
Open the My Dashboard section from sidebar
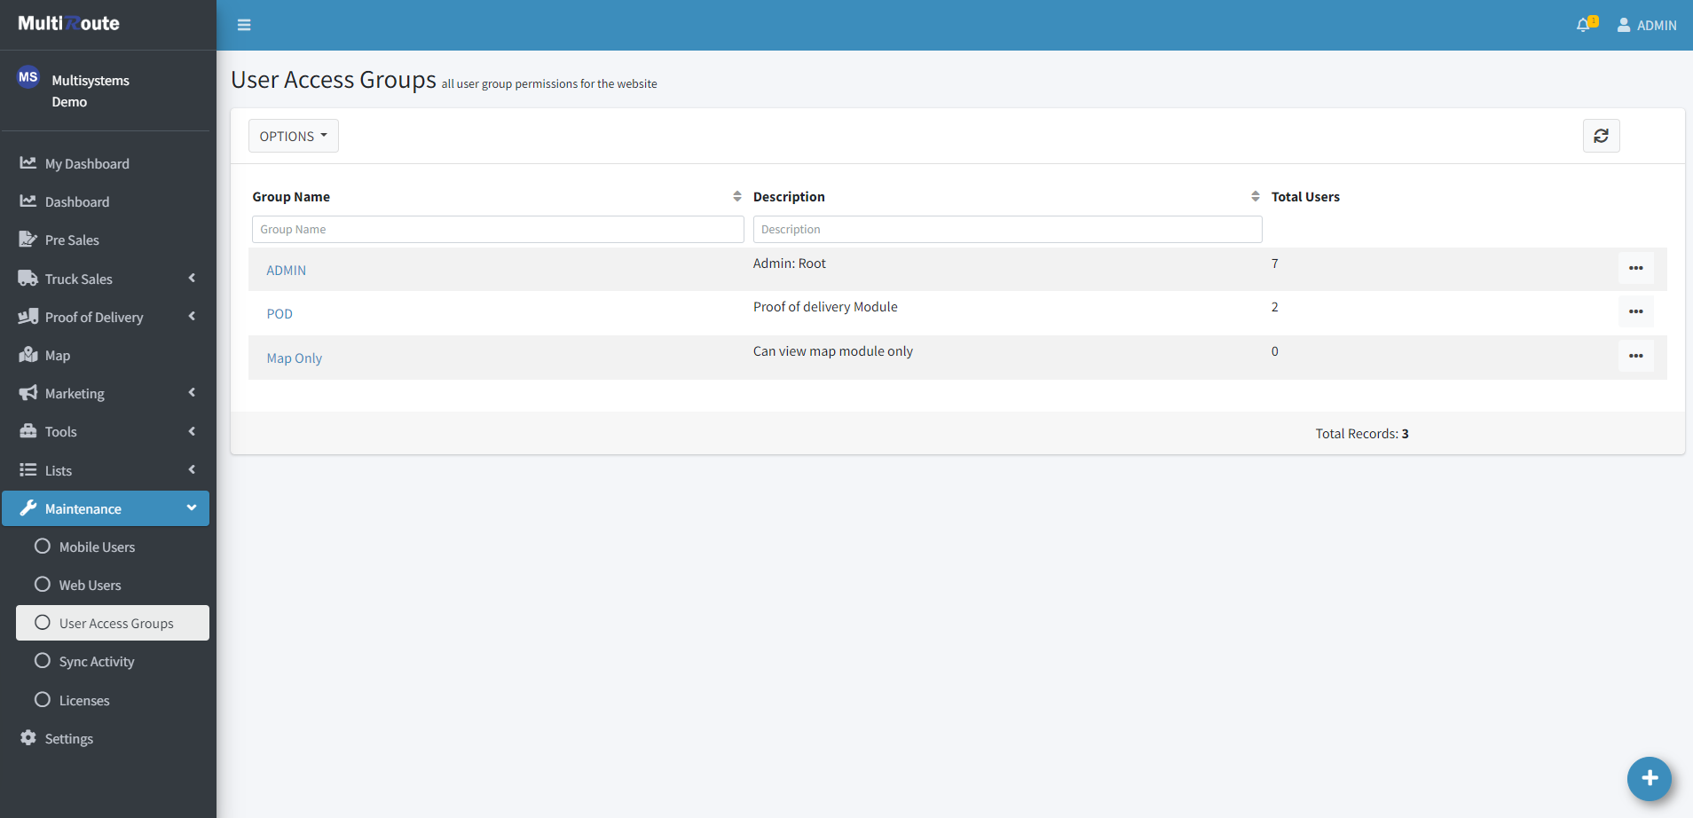(85, 163)
